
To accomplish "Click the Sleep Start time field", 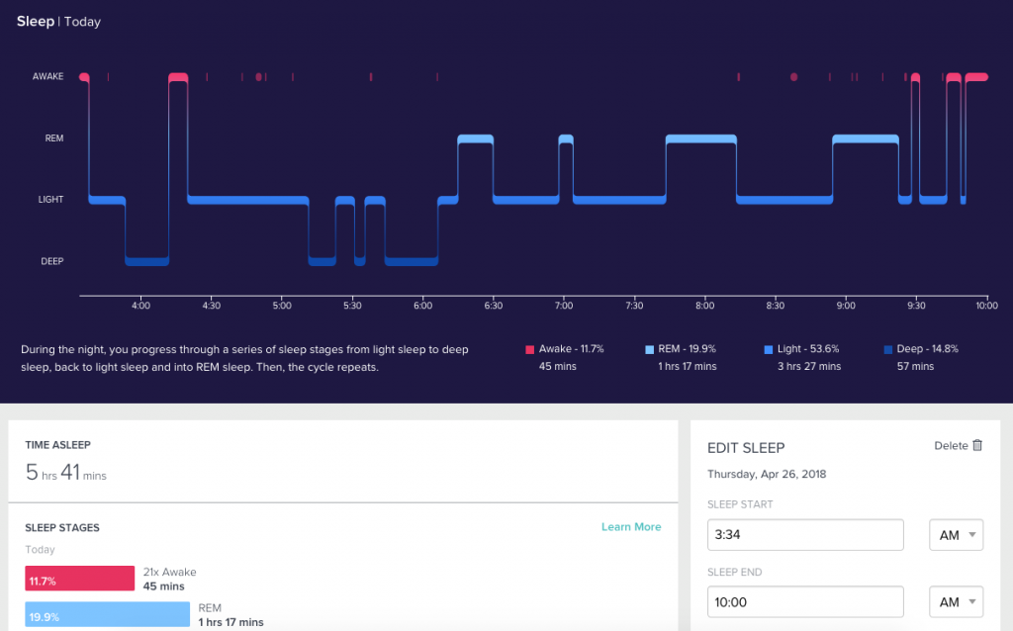I will click(x=805, y=535).
